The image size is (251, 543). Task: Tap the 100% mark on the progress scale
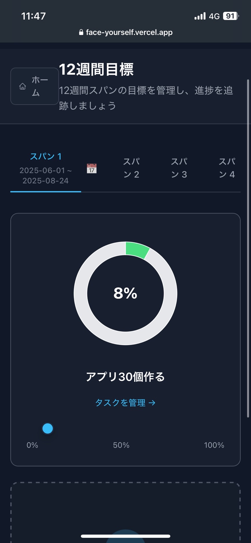point(214,445)
